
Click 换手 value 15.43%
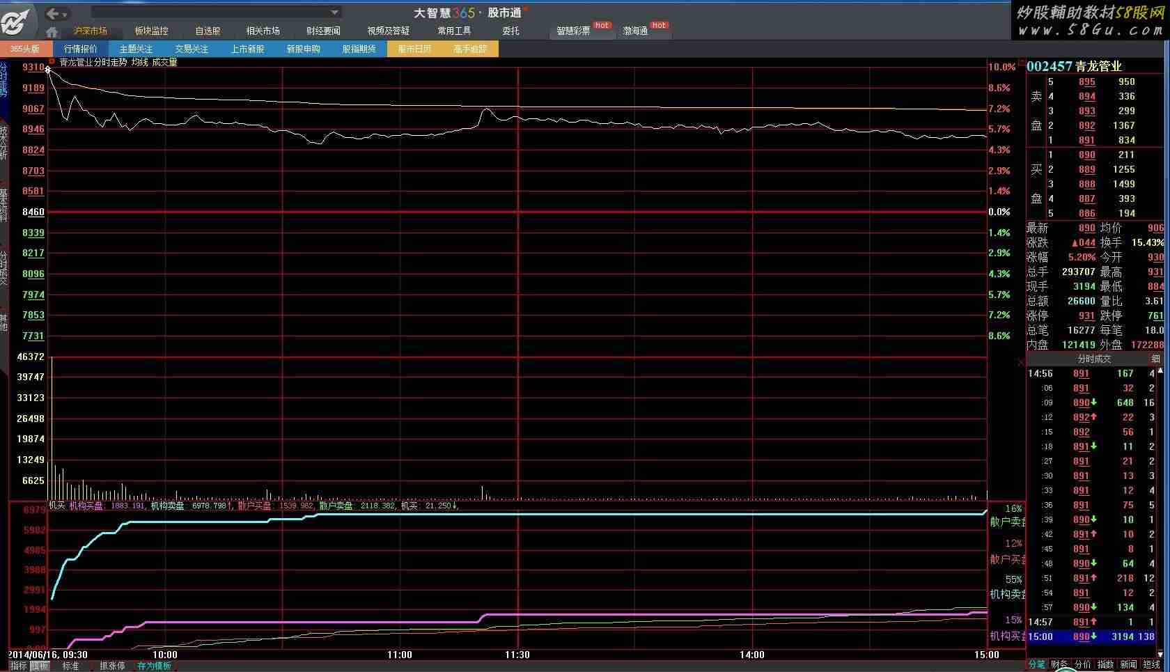point(1148,242)
